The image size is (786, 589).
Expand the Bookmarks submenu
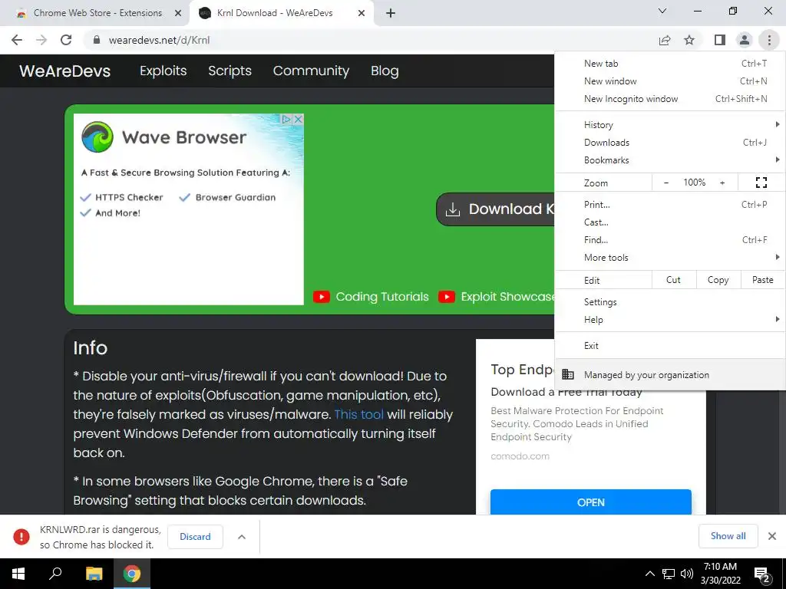pyautogui.click(x=669, y=160)
